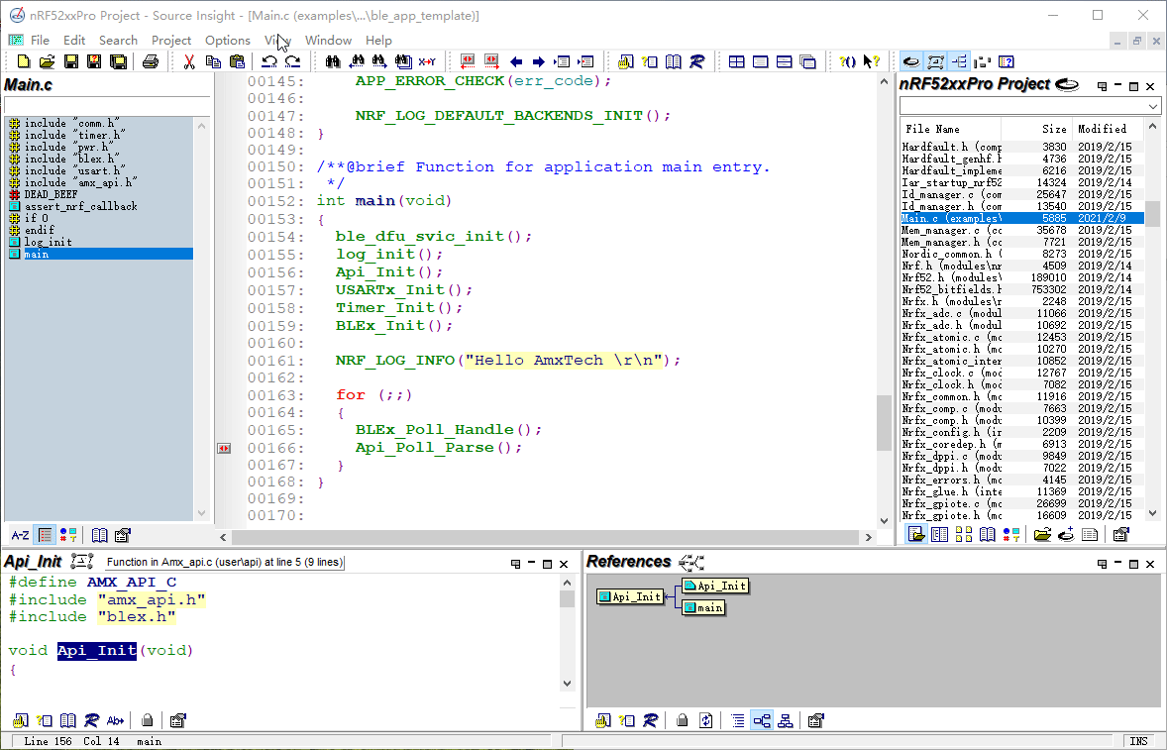Click the New File toolbar icon
This screenshot has height=750, width=1167.
point(23,61)
